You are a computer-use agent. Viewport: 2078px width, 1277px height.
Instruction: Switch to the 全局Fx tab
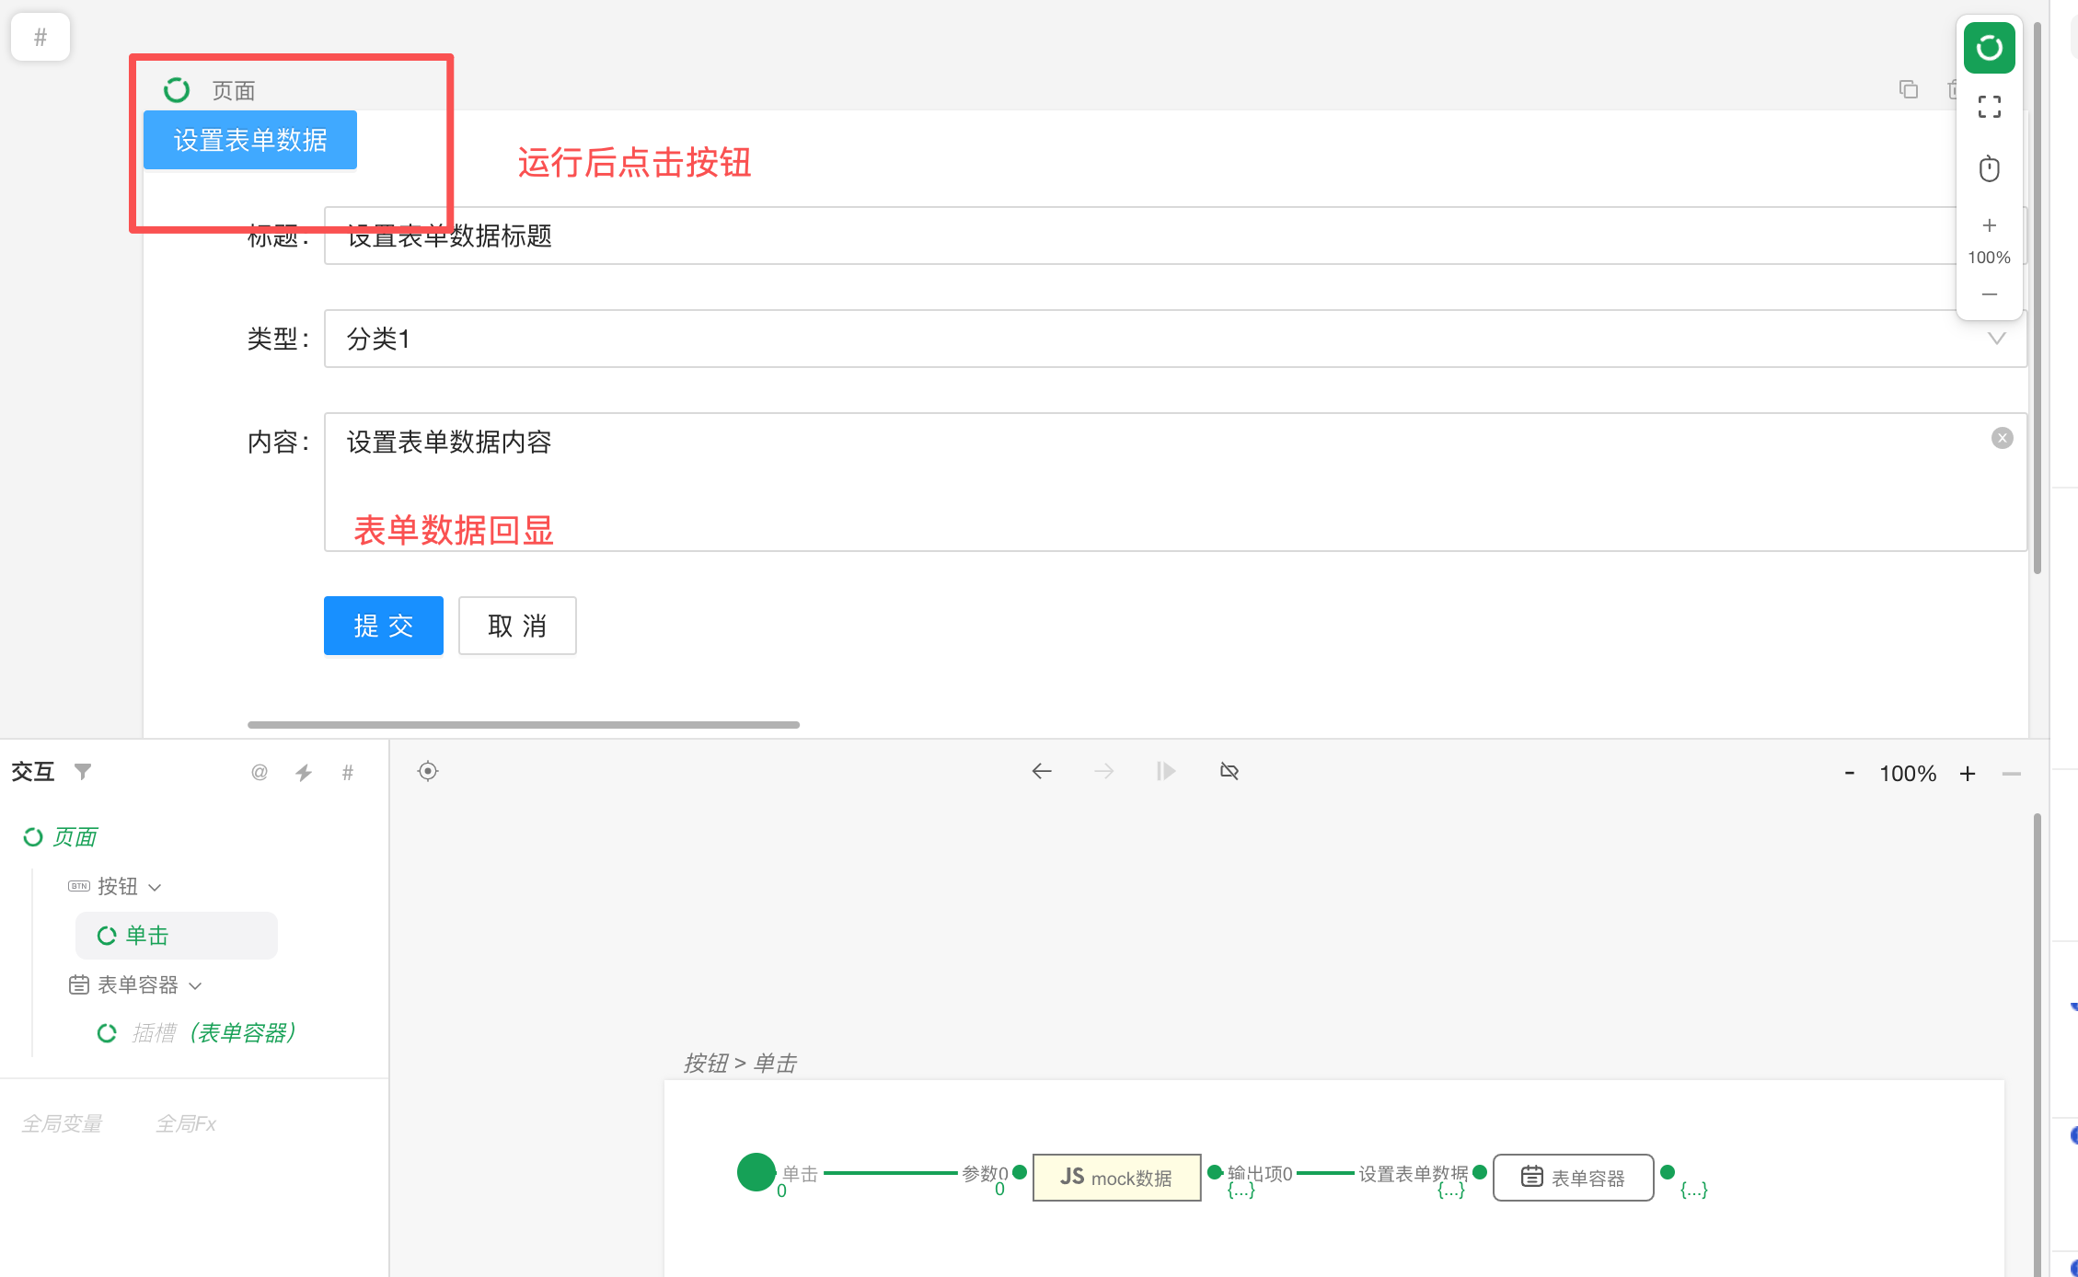click(x=186, y=1123)
